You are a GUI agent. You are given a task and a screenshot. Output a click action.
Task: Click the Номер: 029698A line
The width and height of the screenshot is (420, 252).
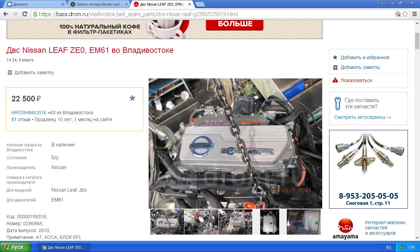coord(25,223)
